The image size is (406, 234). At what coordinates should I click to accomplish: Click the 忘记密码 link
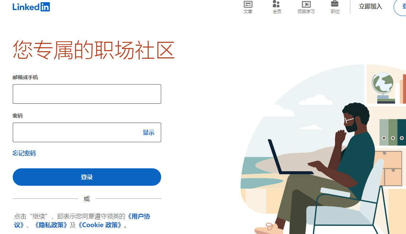(x=24, y=153)
